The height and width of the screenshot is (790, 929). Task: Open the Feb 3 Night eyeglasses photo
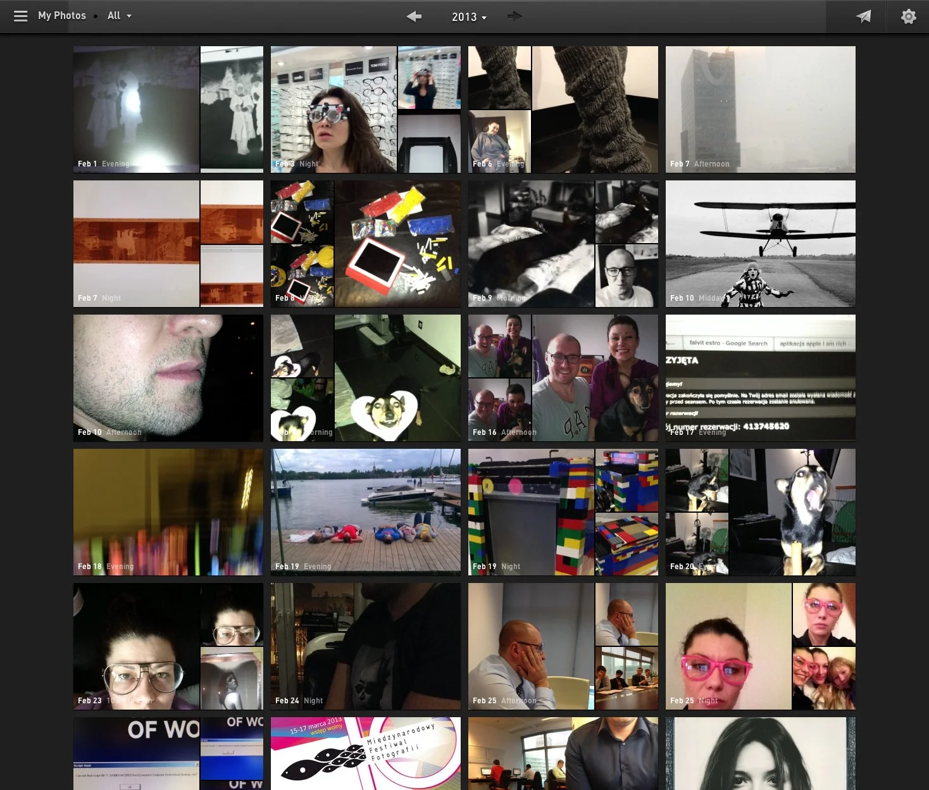(334, 110)
